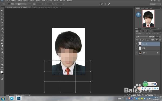This screenshot has width=162, height=101.
Task: Open the workspace switcher dropdown
Action: (155, 4)
